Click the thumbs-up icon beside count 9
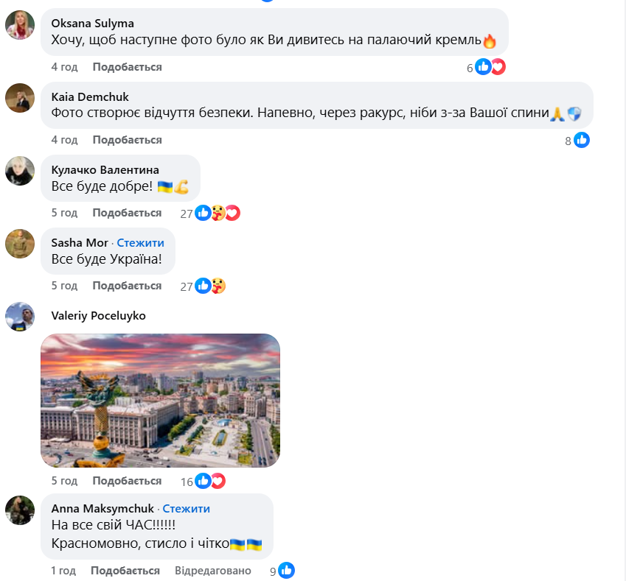The image size is (626, 581). point(285,570)
